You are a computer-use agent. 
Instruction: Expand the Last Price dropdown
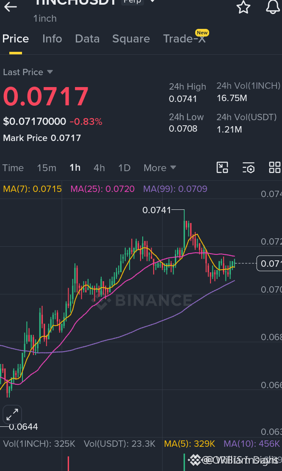point(28,72)
